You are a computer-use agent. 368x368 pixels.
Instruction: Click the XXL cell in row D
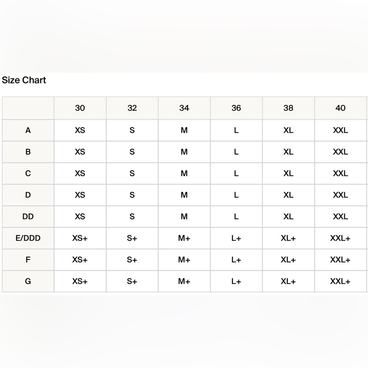(340, 195)
